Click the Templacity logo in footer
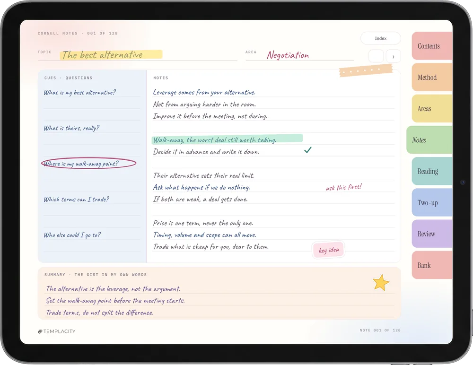Image resolution: width=473 pixels, height=365 pixels. click(57, 331)
